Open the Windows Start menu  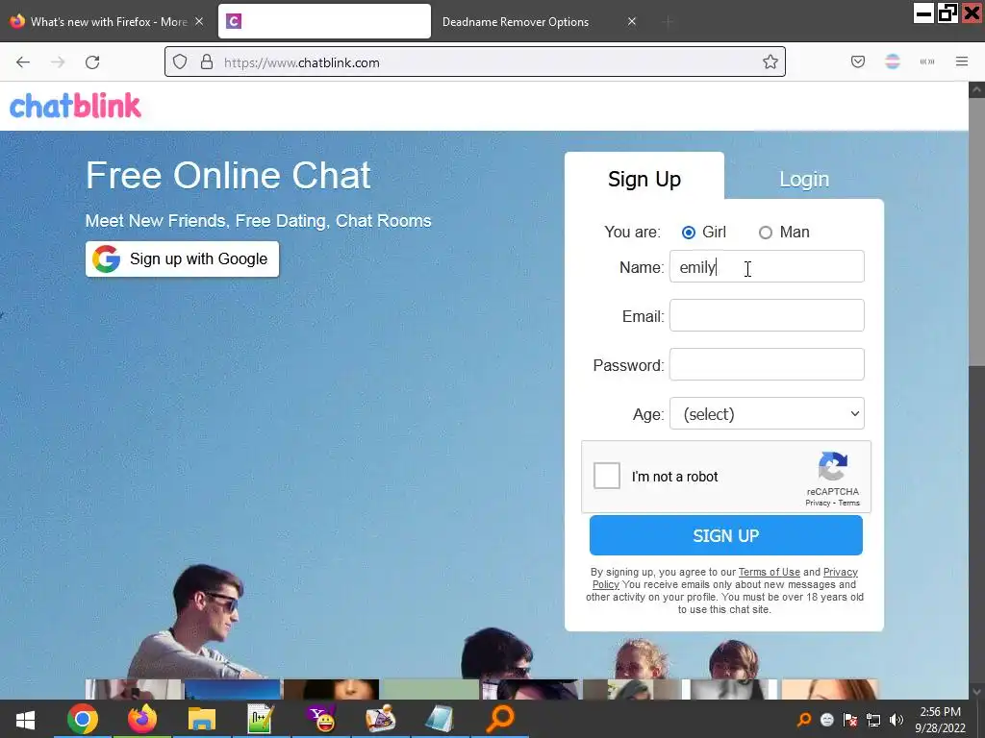click(x=25, y=719)
